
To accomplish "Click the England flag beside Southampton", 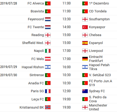I will [85, 19].
